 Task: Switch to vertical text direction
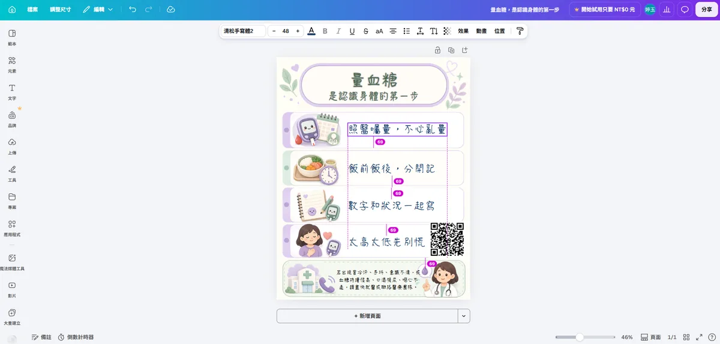(x=434, y=31)
